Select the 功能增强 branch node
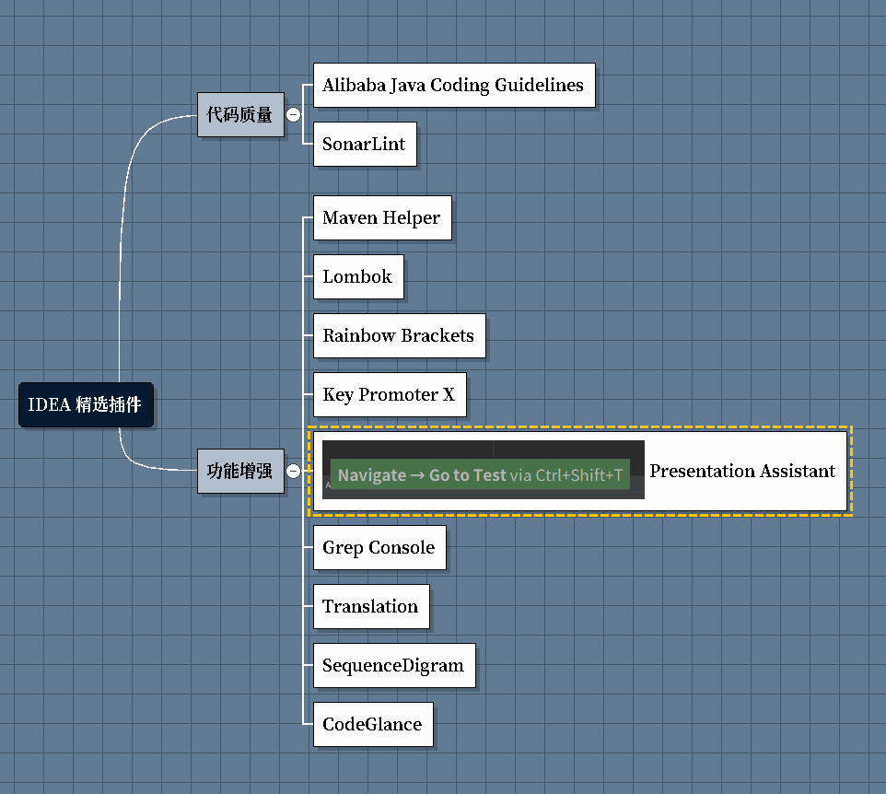This screenshot has height=794, width=886. point(240,471)
